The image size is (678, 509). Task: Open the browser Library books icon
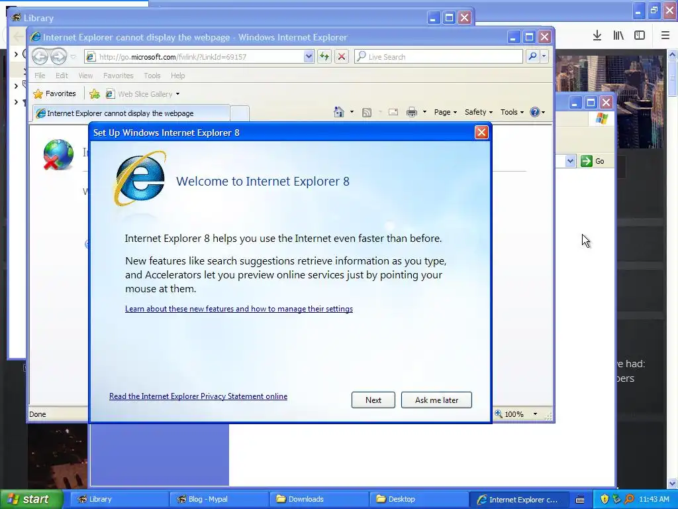point(618,35)
